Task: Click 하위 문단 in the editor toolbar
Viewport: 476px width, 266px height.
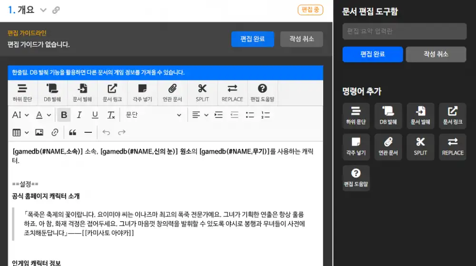Action: [22, 92]
